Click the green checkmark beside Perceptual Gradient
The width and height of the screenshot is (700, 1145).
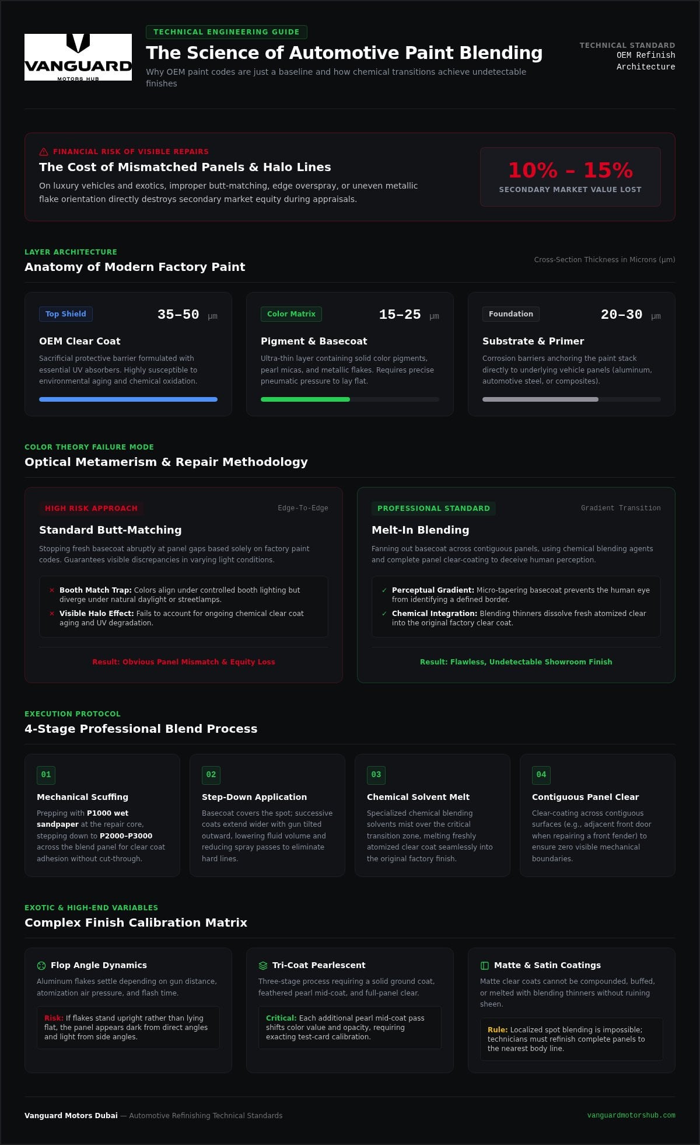tap(384, 590)
